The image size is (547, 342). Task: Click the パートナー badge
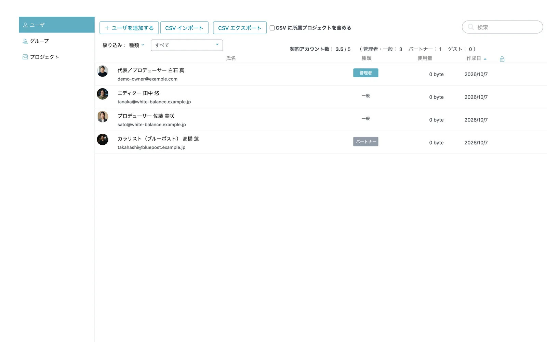click(365, 142)
